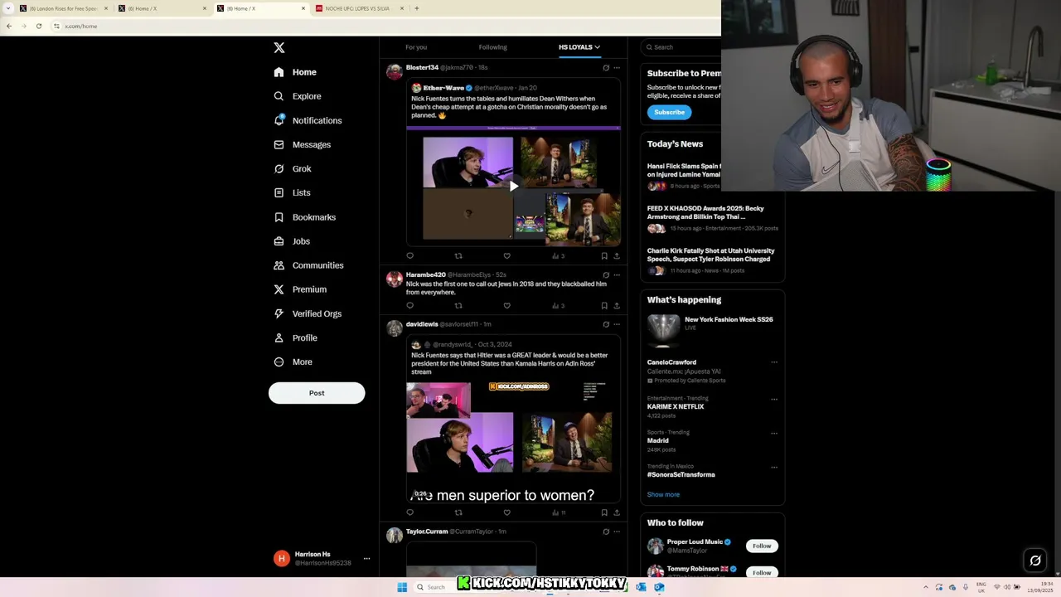Image resolution: width=1061 pixels, height=597 pixels.
Task: Repost the davidlewis post
Action: click(458, 512)
